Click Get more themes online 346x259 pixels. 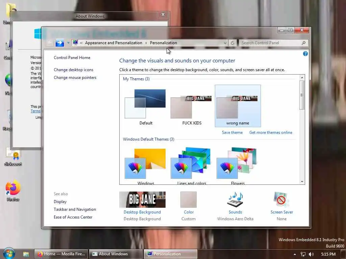pos(271,132)
